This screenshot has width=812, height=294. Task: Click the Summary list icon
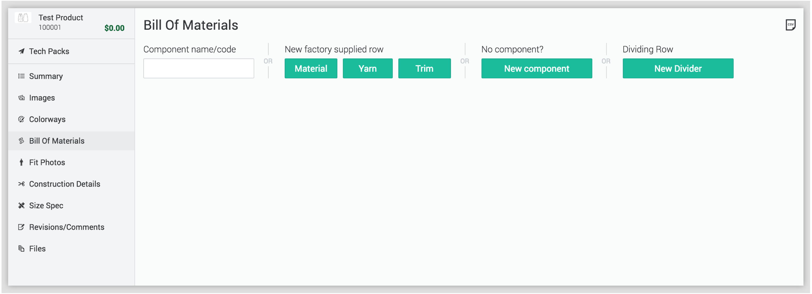22,76
